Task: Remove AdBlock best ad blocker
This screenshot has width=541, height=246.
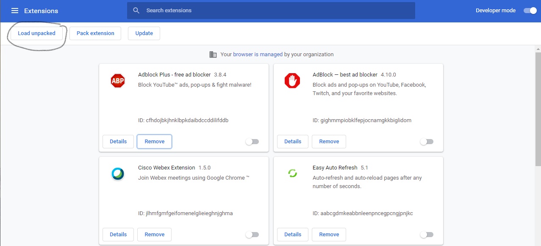Action: tap(329, 142)
